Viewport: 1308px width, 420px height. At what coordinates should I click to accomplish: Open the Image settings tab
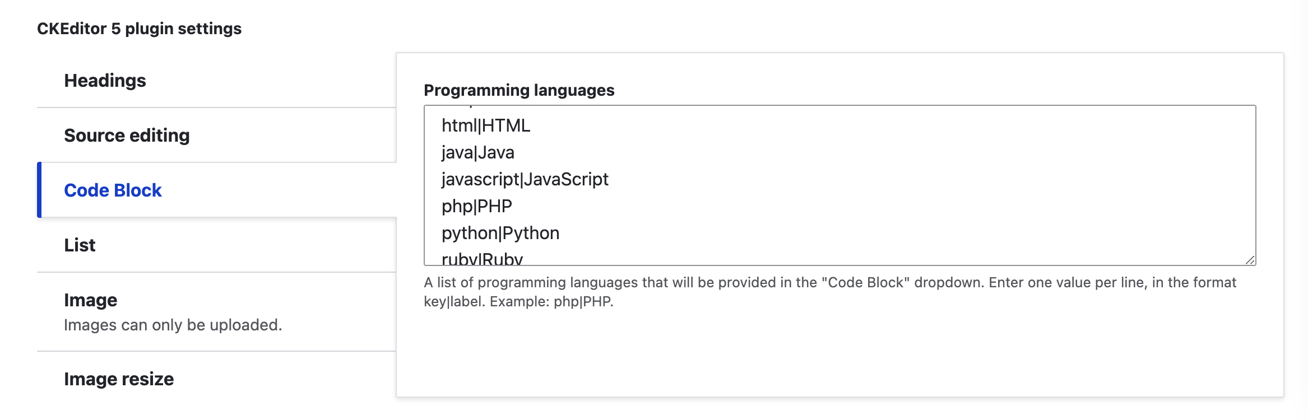coord(216,312)
